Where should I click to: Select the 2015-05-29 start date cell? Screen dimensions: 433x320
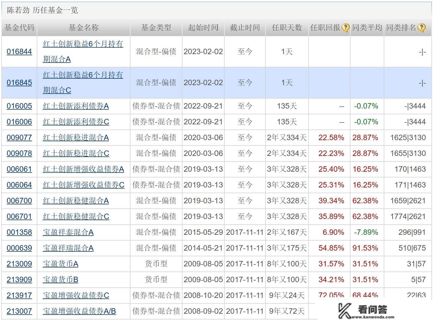point(203,232)
